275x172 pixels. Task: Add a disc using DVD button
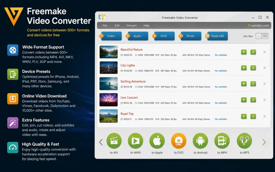(x=164, y=36)
